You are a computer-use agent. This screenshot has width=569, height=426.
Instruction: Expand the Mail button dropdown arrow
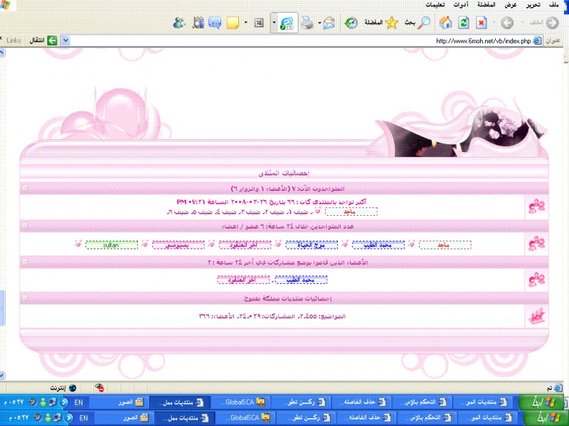point(320,23)
